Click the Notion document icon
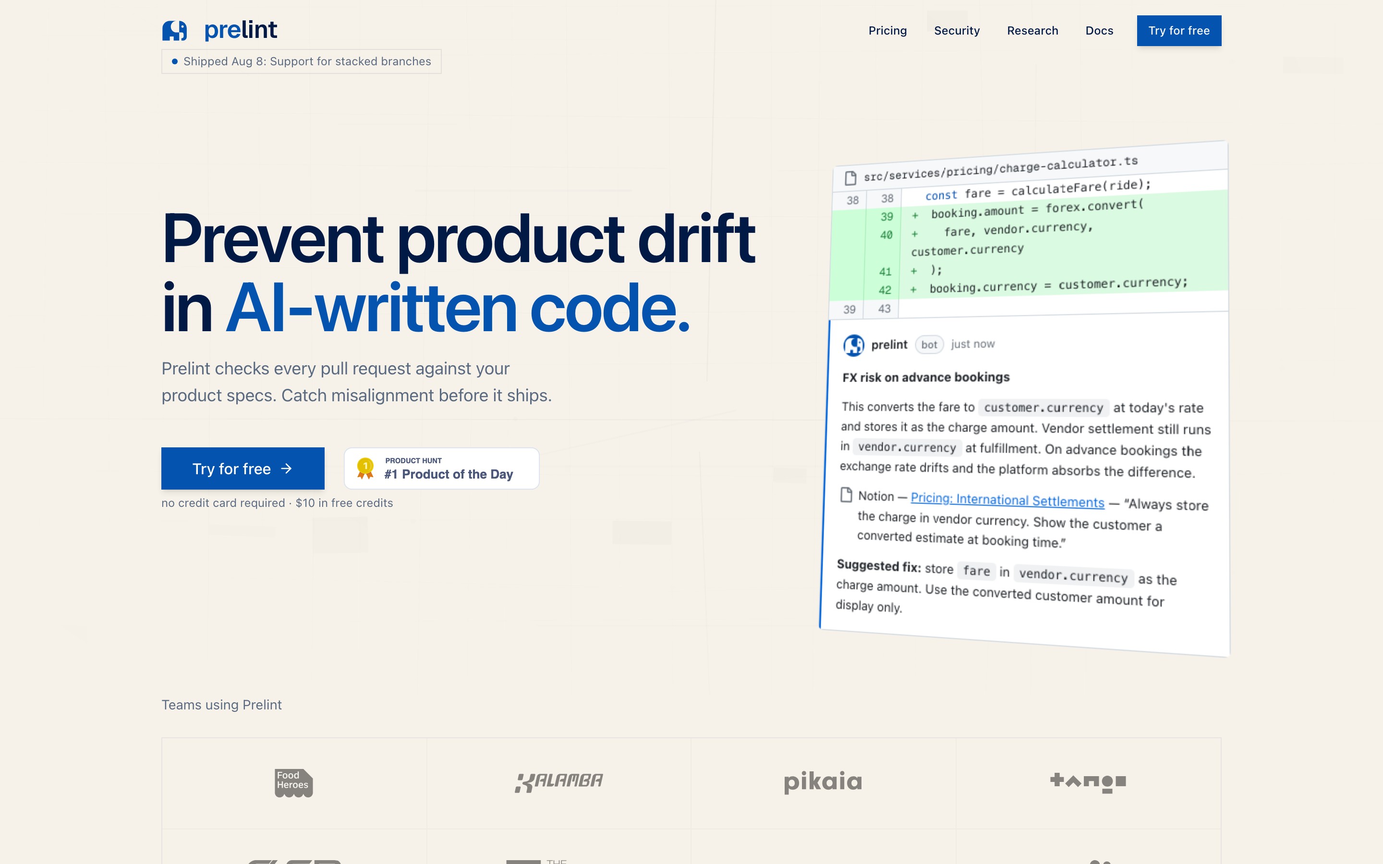The image size is (1383, 864). (847, 495)
